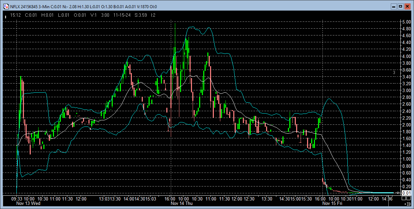
Task: Click the NFLX 2415K845 3-Min title text
Action: 30,6
